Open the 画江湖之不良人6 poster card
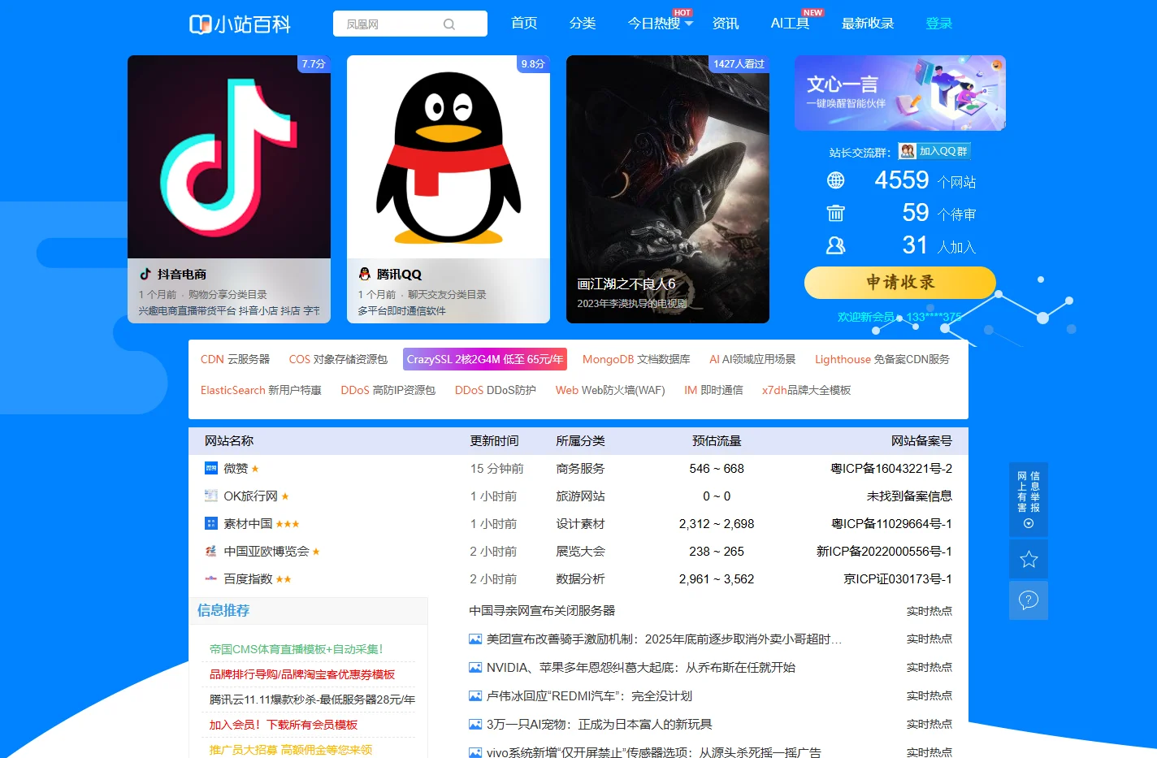 pos(668,189)
